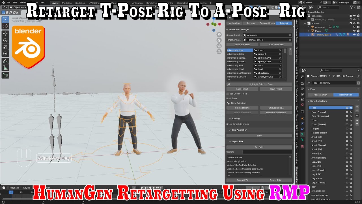
Task: Select the Measure tool
Action: point(5,68)
